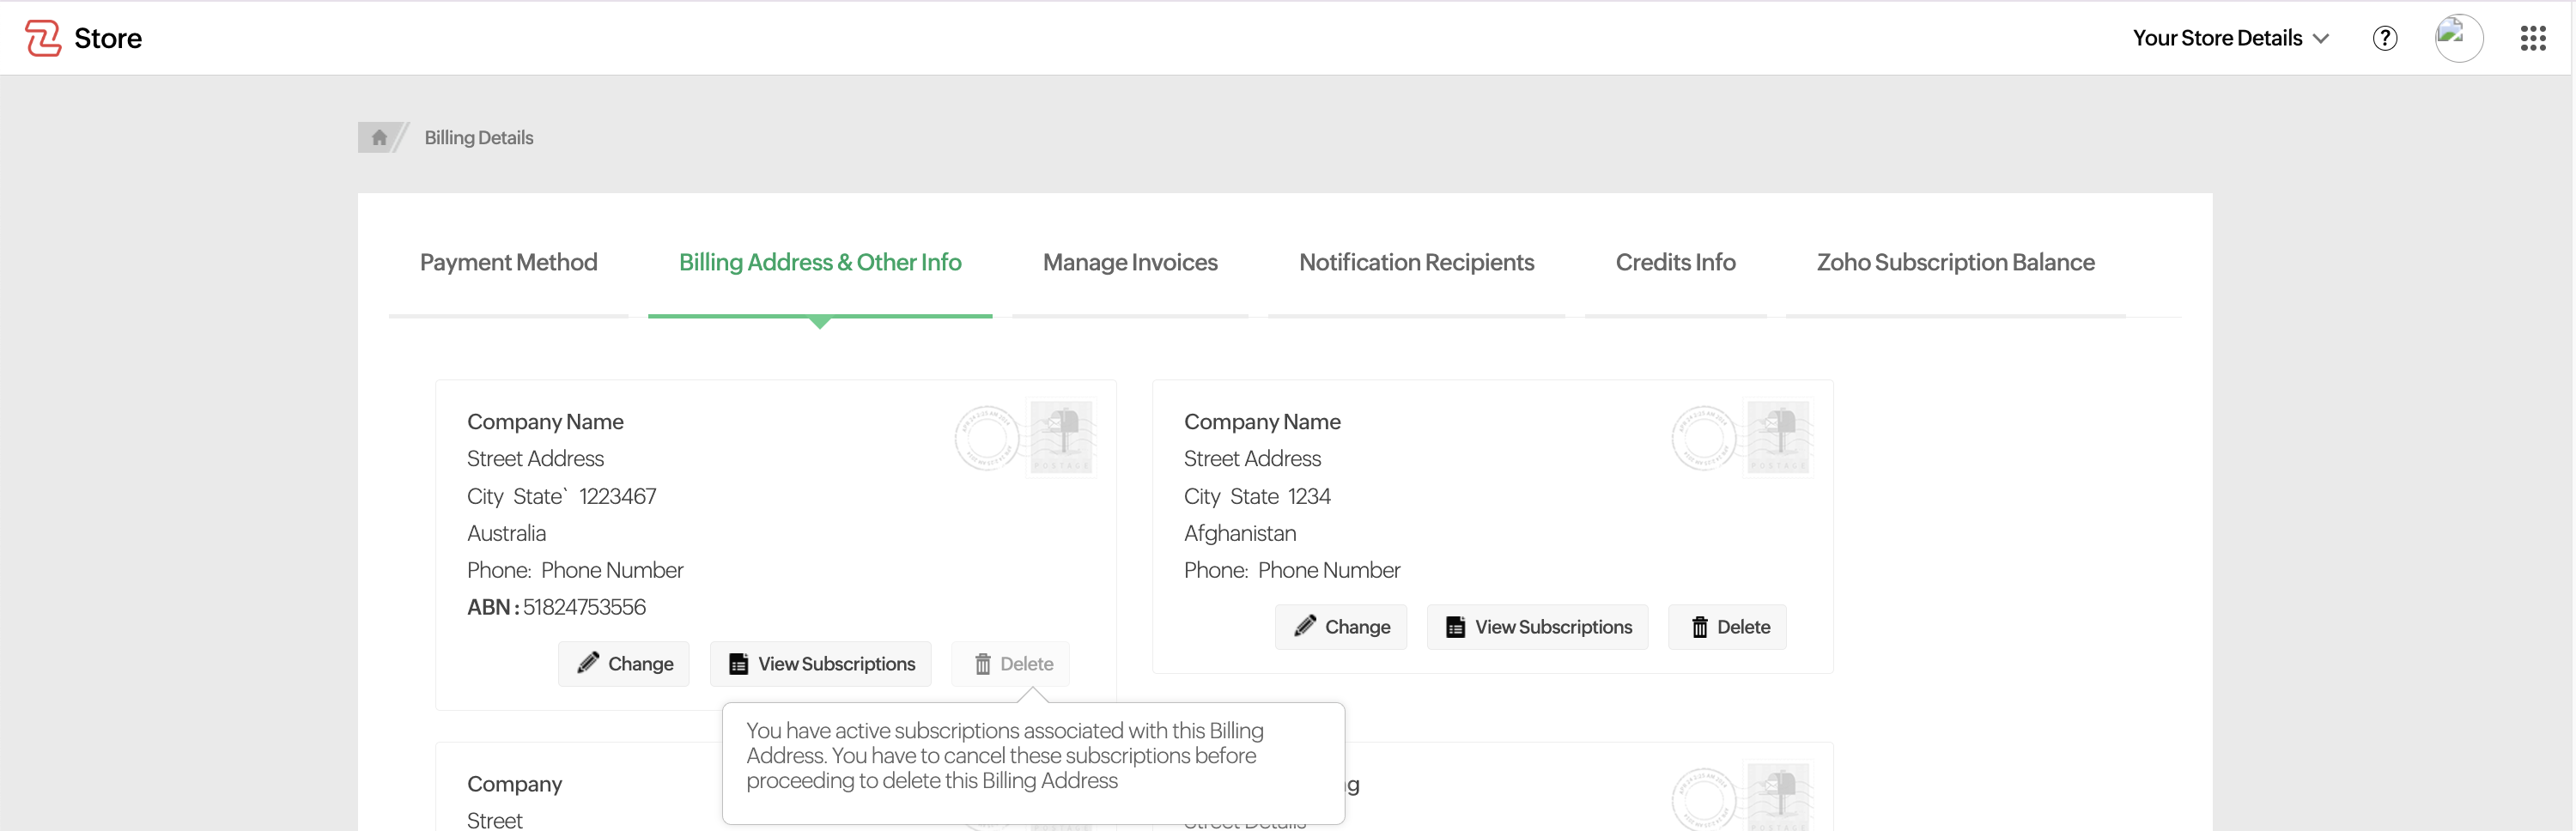
Task: Click the postage stamp on Australia address
Action: click(1062, 438)
